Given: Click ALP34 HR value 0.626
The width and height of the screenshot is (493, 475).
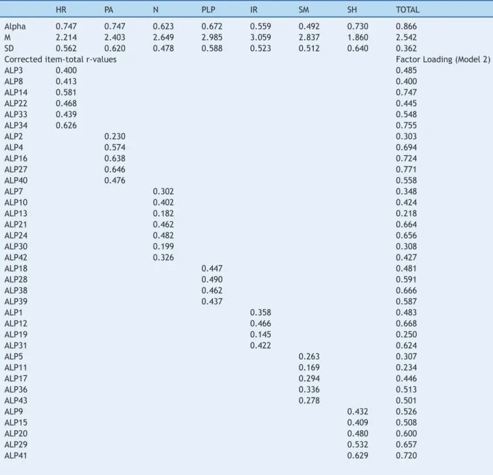Looking at the screenshot, I should click(66, 126).
